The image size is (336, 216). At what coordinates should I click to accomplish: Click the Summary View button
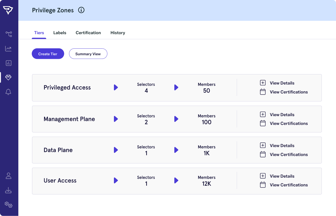(88, 54)
